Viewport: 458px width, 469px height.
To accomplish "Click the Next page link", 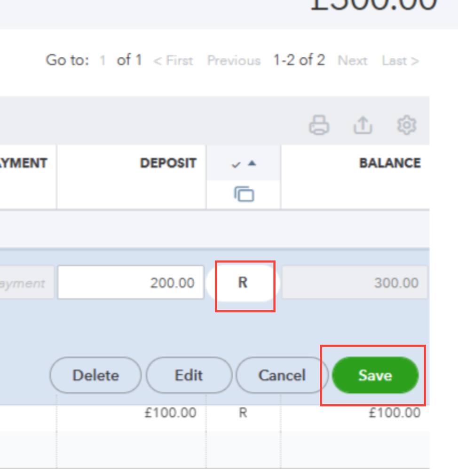I will point(352,61).
